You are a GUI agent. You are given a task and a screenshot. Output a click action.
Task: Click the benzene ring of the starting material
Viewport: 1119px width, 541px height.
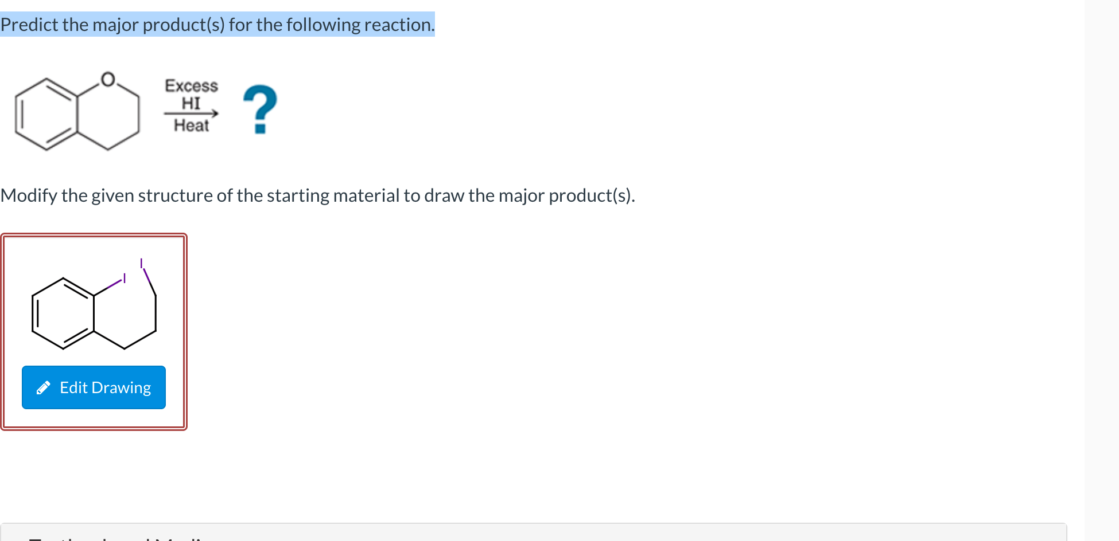[46, 114]
